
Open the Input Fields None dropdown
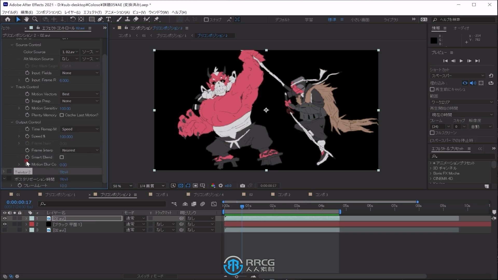click(80, 73)
